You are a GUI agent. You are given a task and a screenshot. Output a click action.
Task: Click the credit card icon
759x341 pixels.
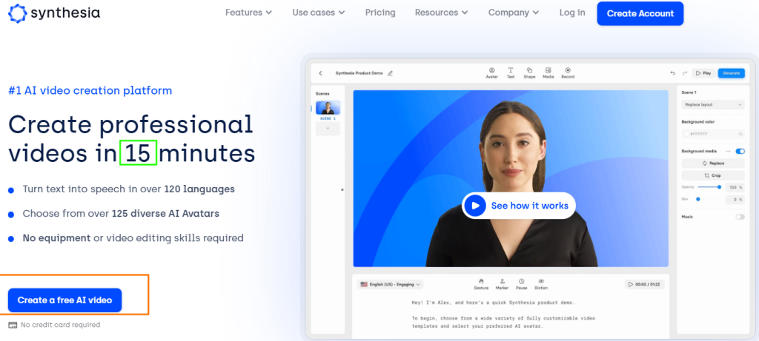(13, 325)
